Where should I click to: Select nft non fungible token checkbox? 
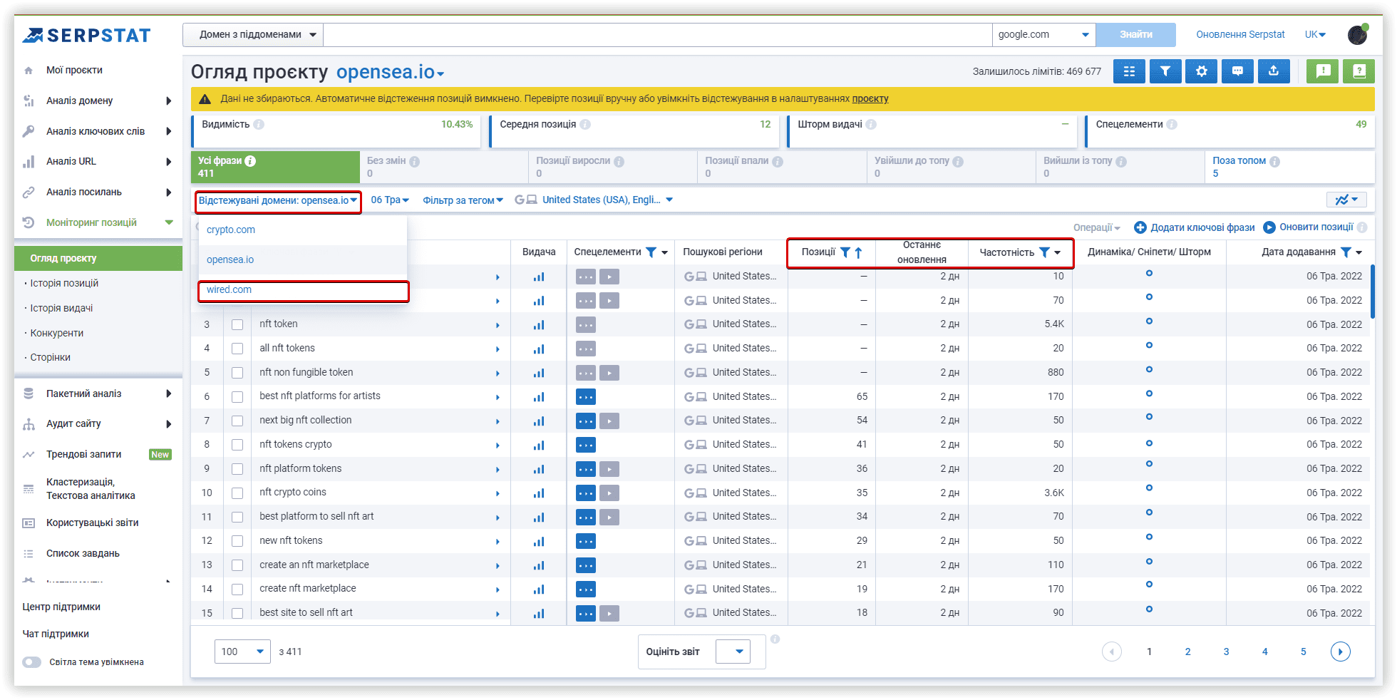point(237,373)
